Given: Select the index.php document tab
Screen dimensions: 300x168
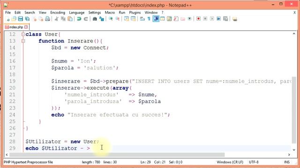Looking at the screenshot, I should point(16,27).
